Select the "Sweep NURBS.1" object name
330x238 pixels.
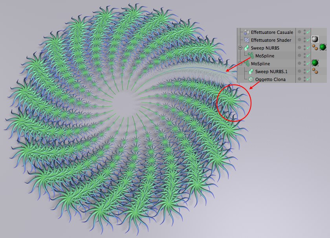(x=271, y=71)
